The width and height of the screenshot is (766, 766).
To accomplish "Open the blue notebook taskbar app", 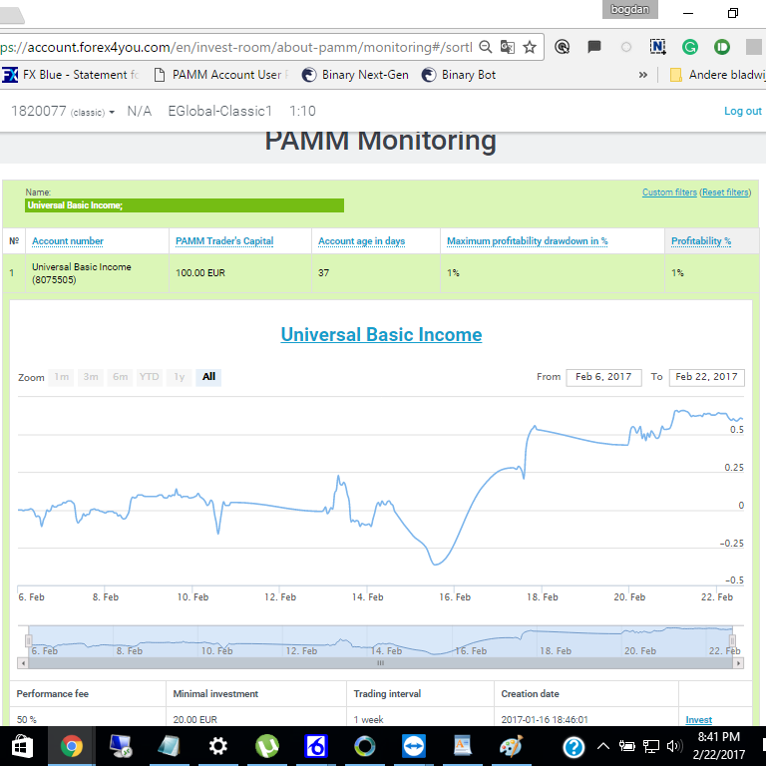I will tap(169, 746).
